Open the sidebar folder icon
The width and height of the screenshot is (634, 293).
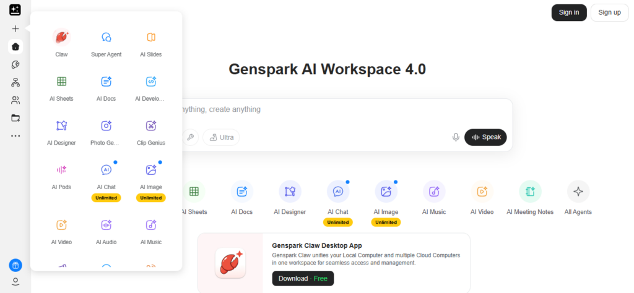[15, 118]
